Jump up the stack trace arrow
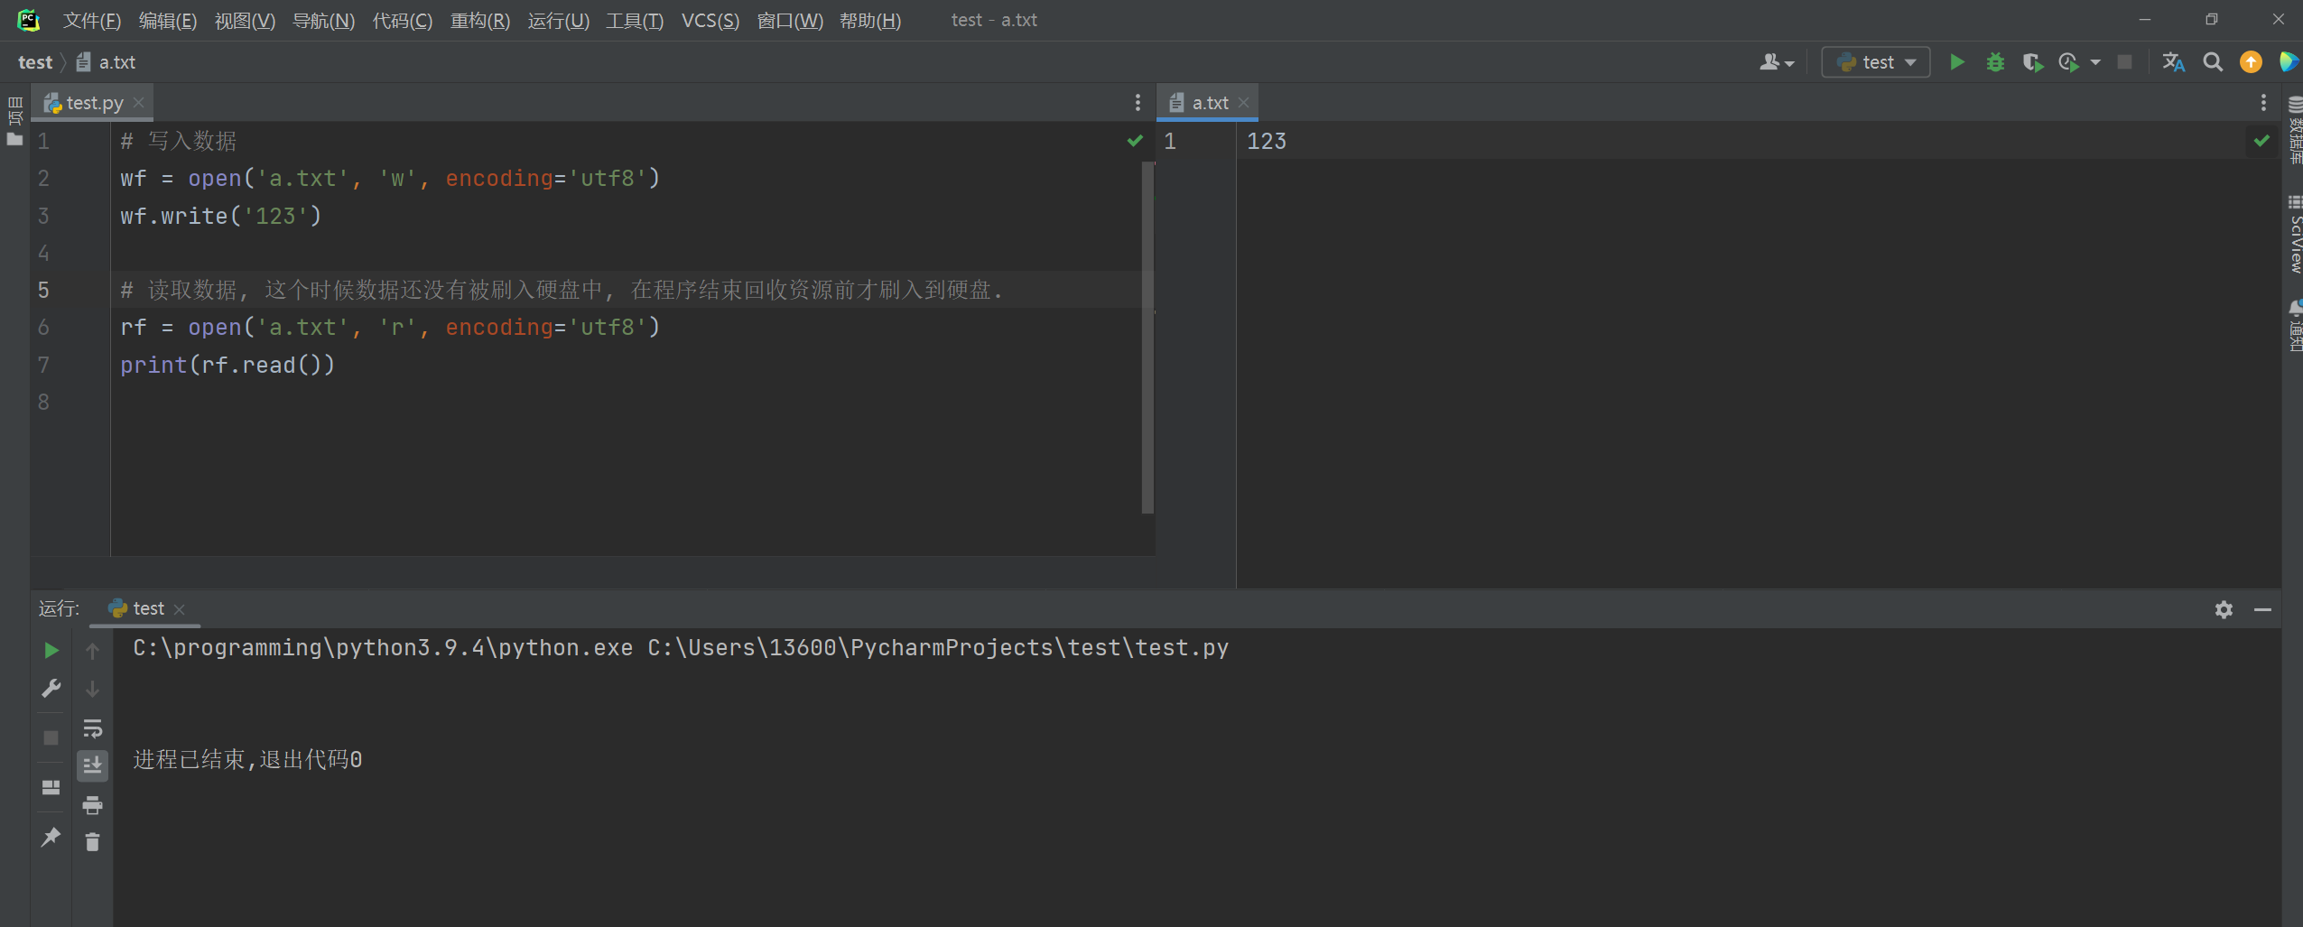The height and width of the screenshot is (927, 2303). click(x=92, y=650)
